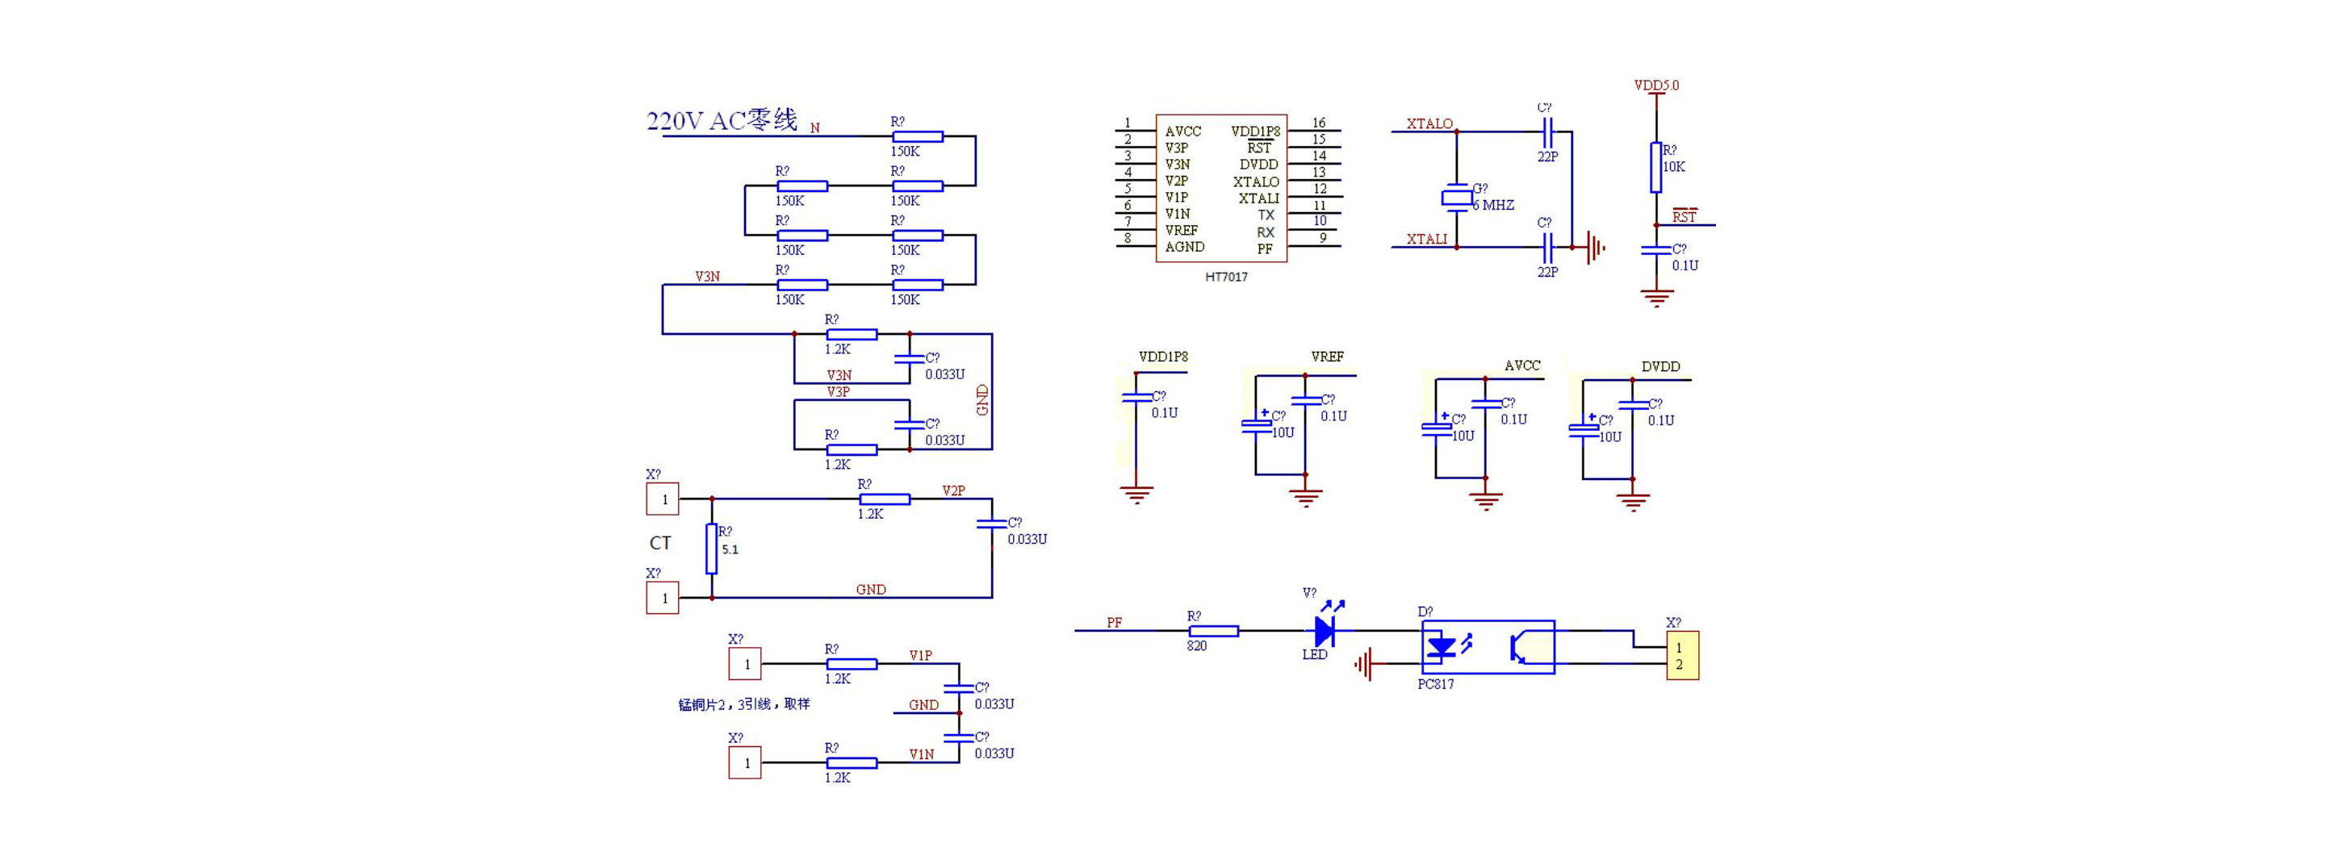The width and height of the screenshot is (2352, 860).
Task: Click the TX pin label on HT7017
Action: tap(1266, 215)
